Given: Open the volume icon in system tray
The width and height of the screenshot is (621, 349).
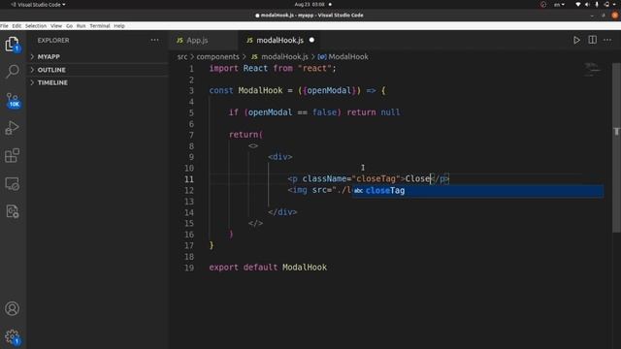Looking at the screenshot, I should pos(587,4).
